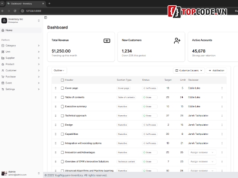Viewport: 238px width, 178px height.
Task: Click the Supplier sidebar icon
Action: [3, 58]
